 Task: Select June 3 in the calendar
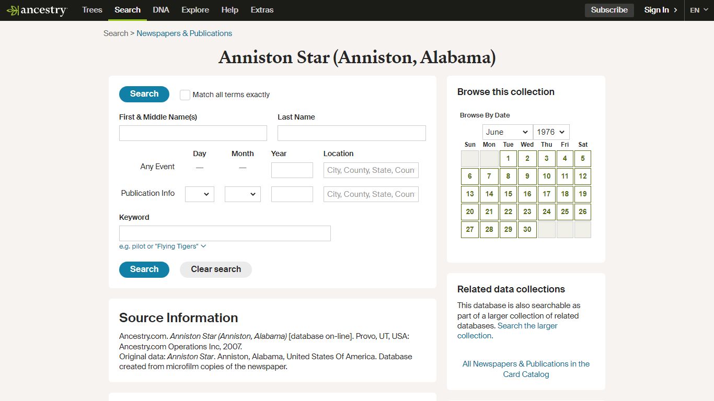point(546,159)
